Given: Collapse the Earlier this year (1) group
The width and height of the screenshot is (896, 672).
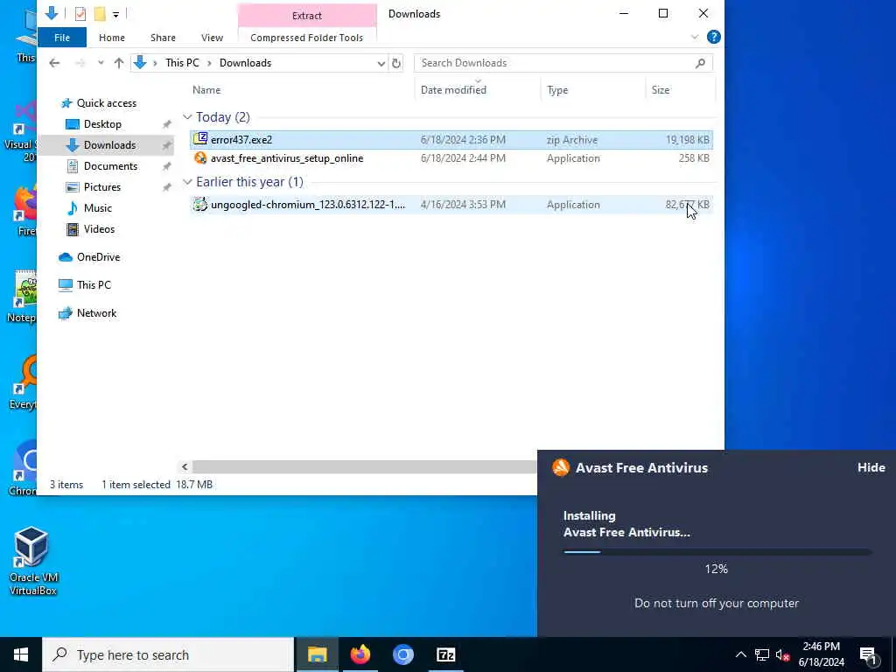Looking at the screenshot, I should pos(187,182).
